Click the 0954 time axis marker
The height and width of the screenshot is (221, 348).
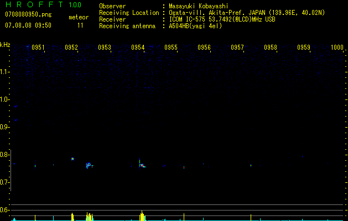[x=138, y=48]
